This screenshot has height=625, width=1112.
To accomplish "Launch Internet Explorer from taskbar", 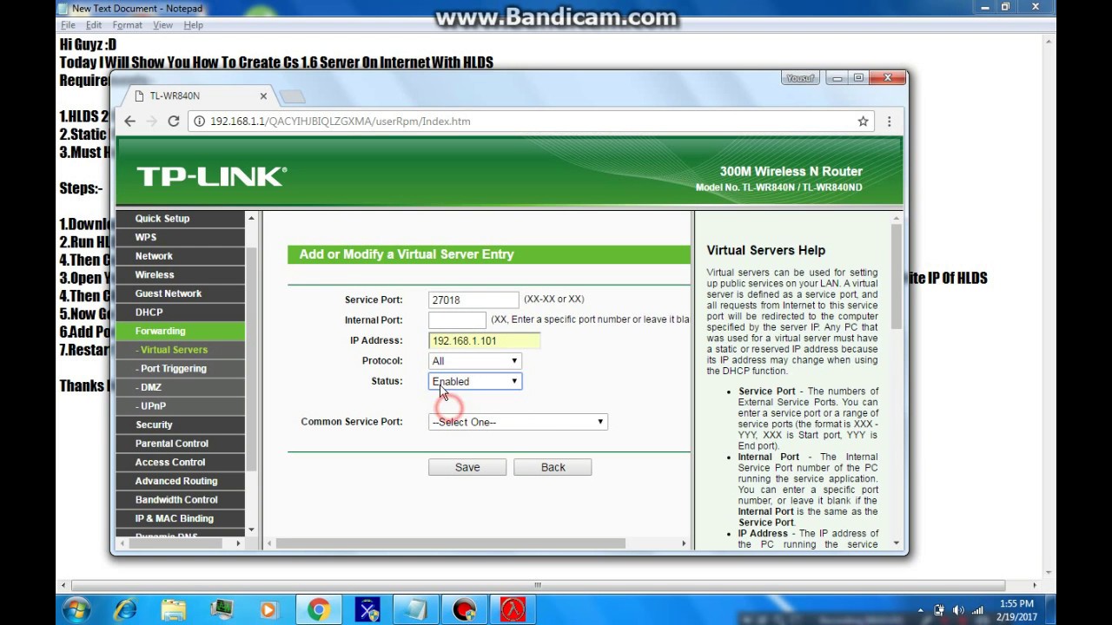I will [x=126, y=610].
